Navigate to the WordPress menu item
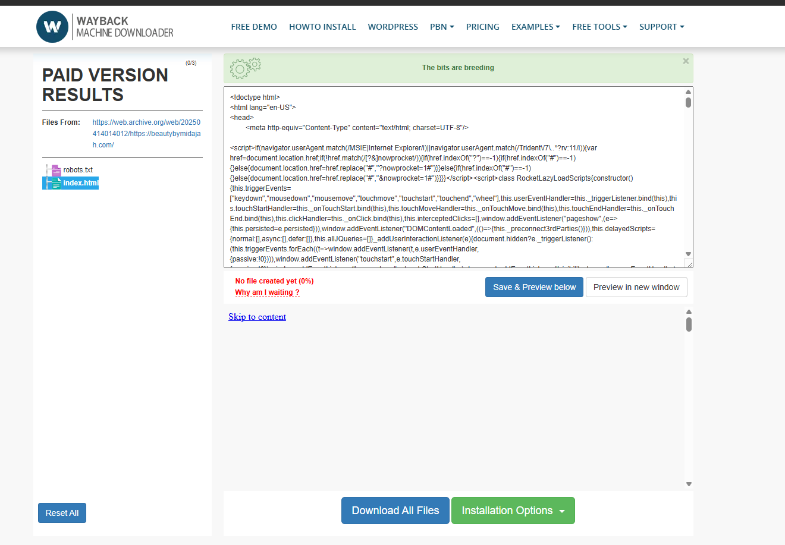 point(392,27)
